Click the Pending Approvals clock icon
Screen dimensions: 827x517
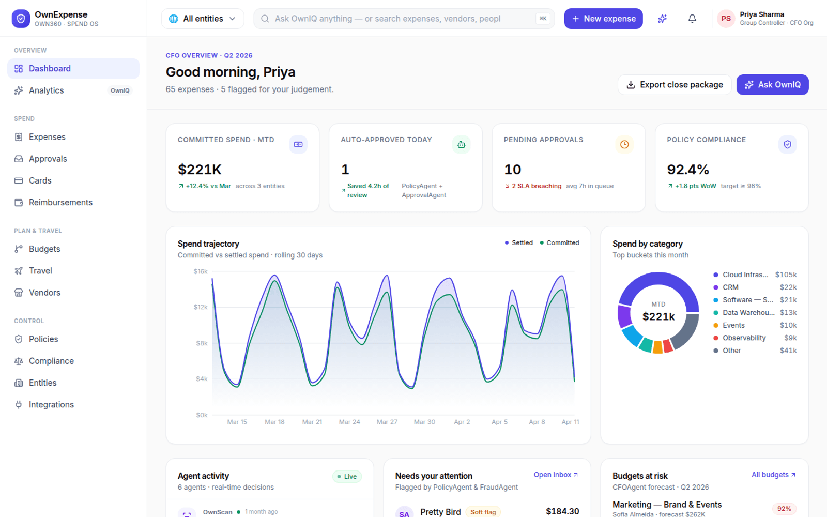tap(624, 144)
